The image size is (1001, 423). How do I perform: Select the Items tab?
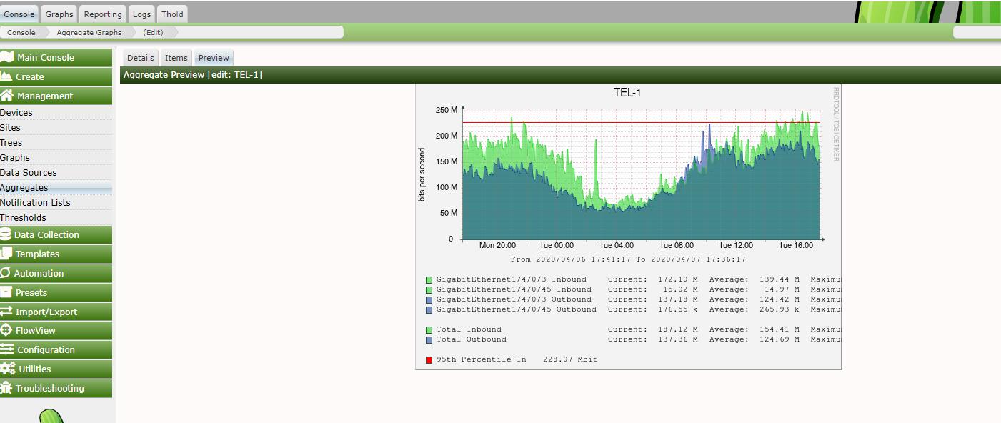[x=176, y=58]
